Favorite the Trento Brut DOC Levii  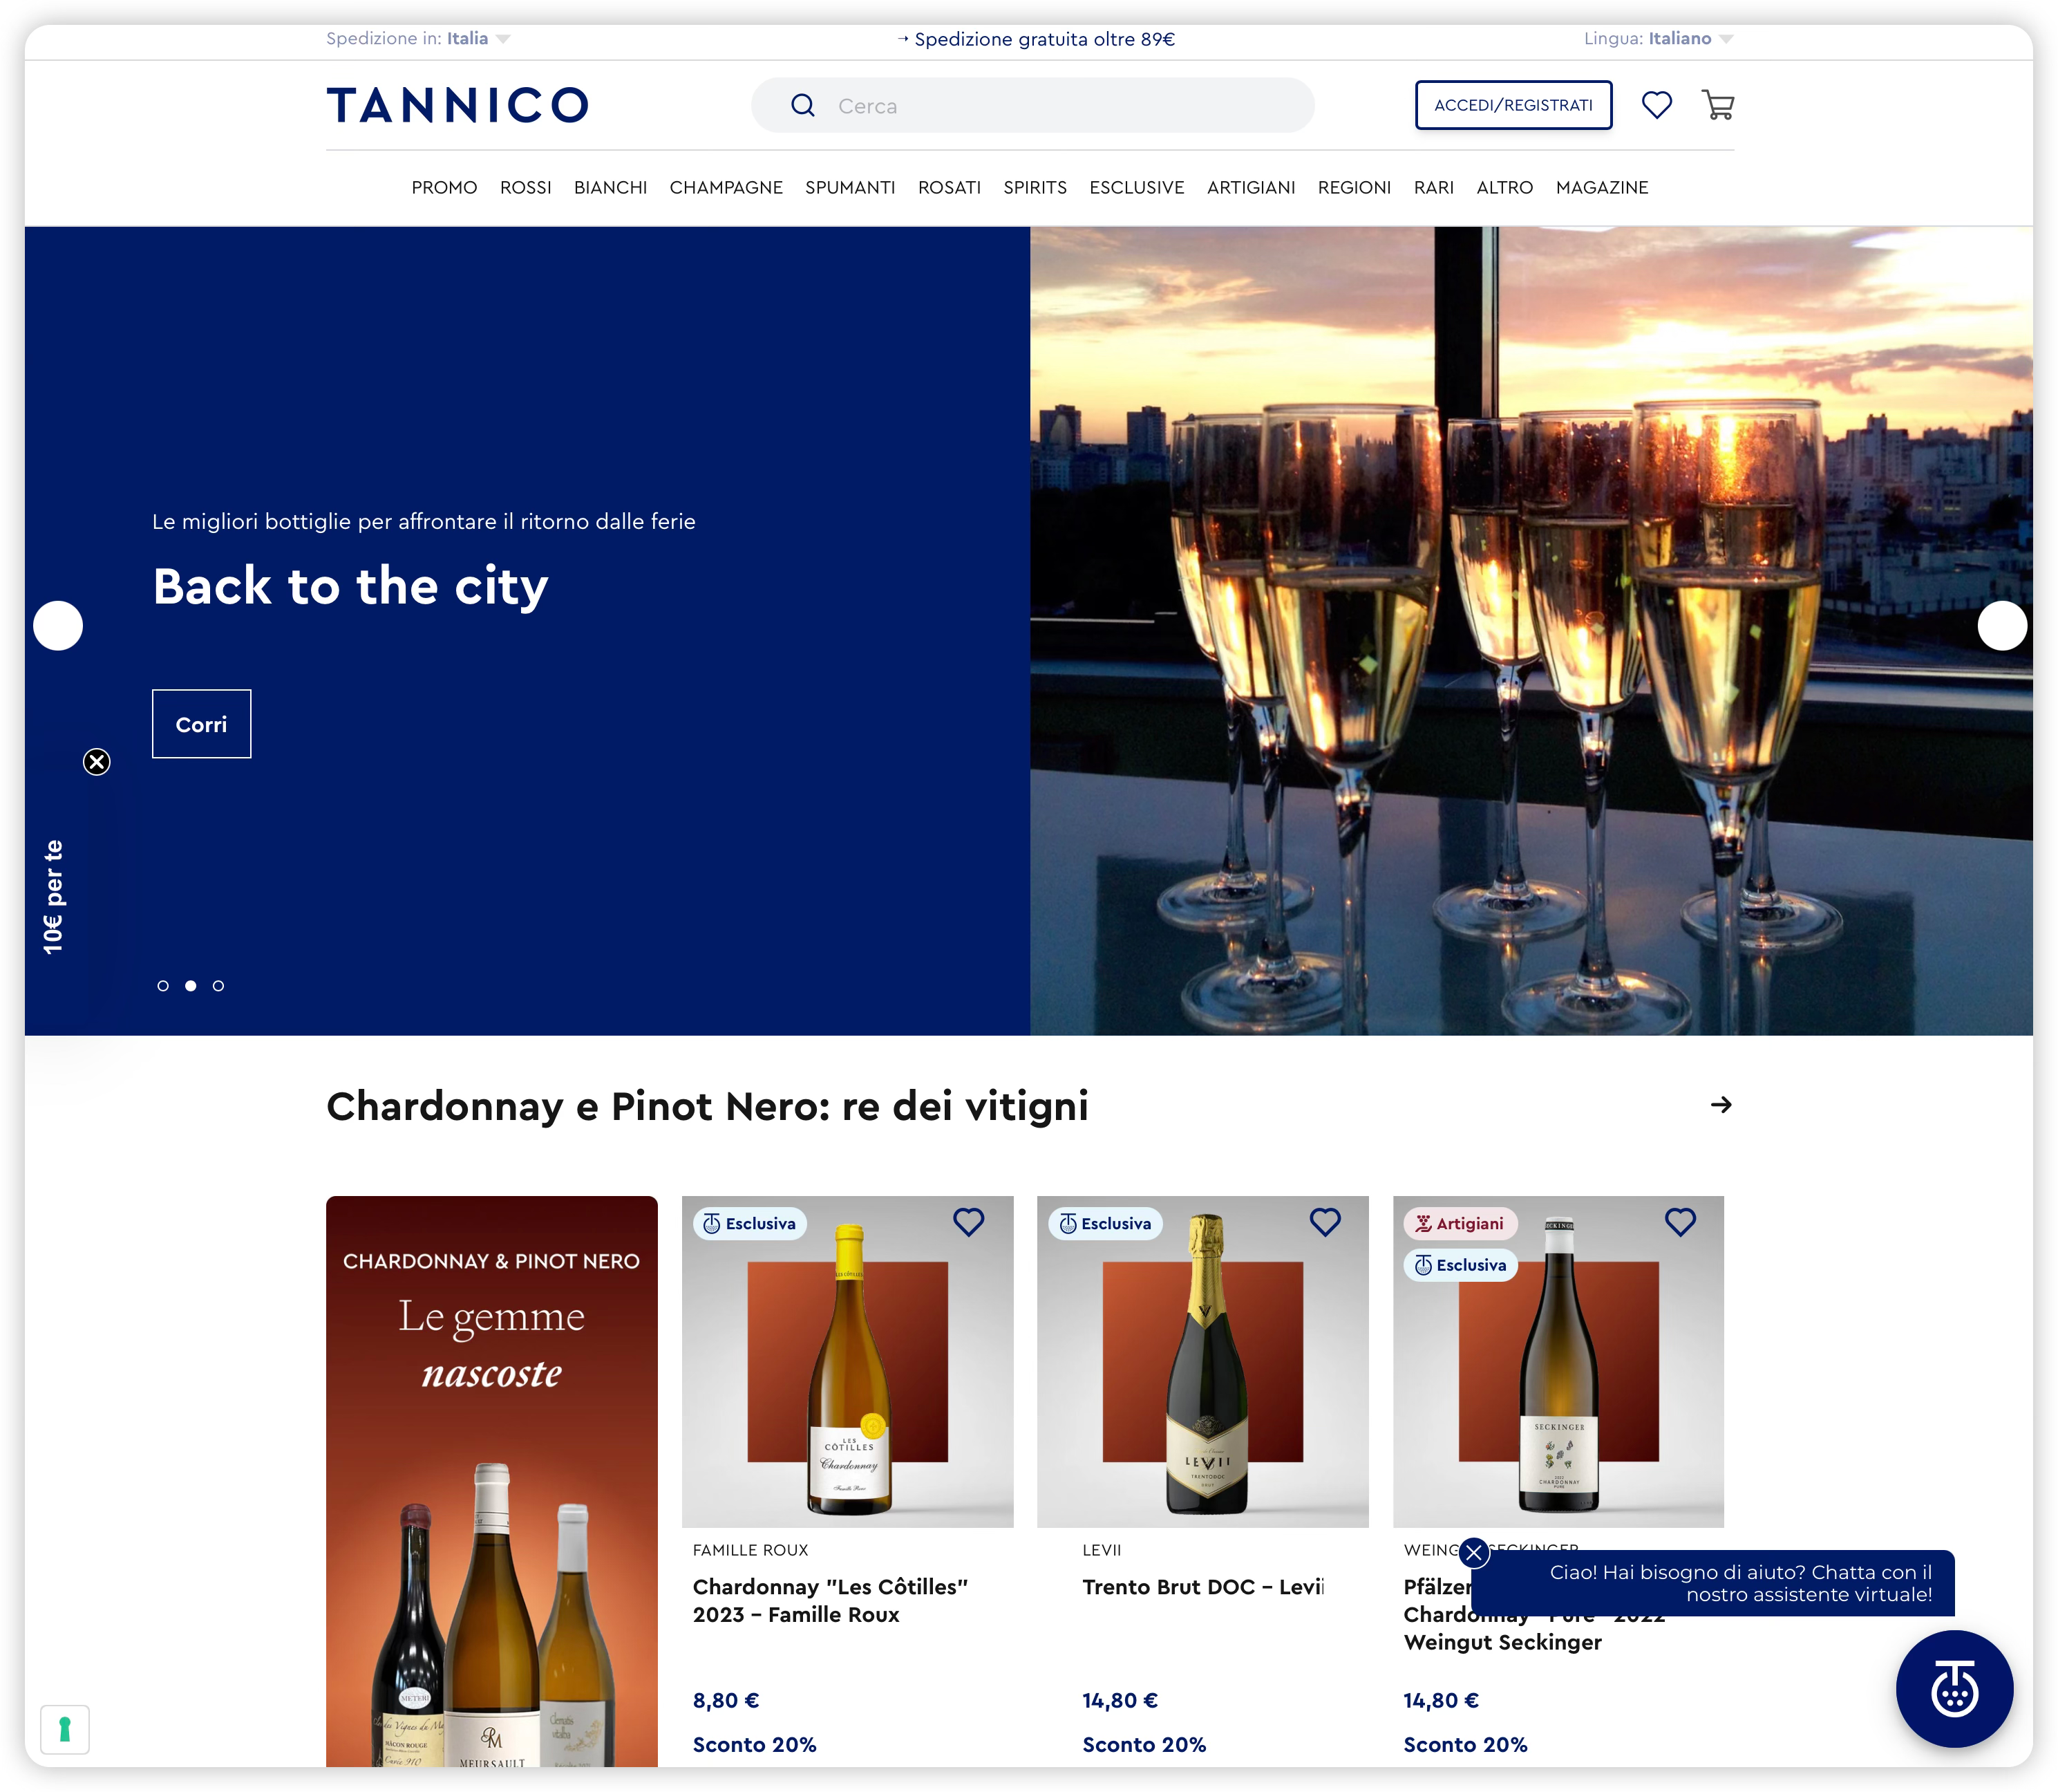(1324, 1222)
